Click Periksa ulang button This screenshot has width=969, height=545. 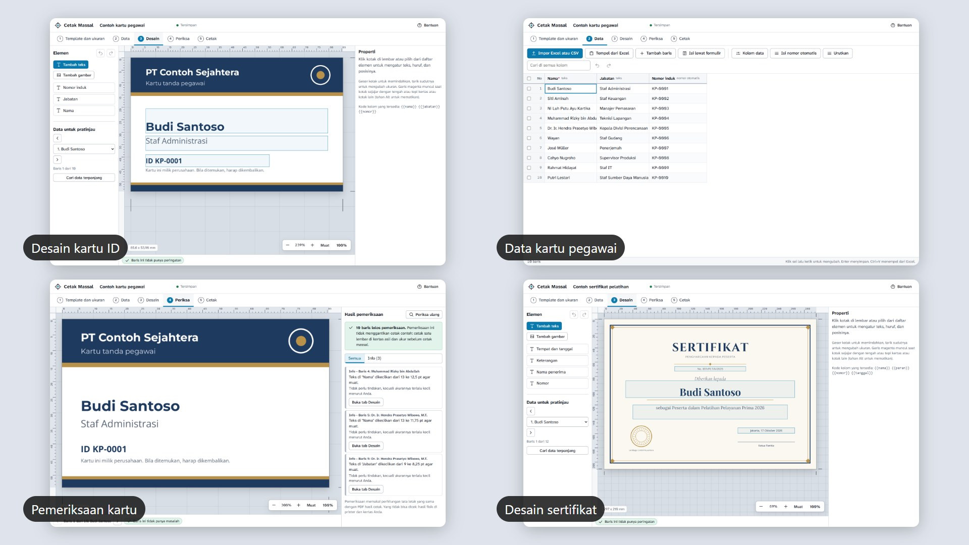[424, 314]
